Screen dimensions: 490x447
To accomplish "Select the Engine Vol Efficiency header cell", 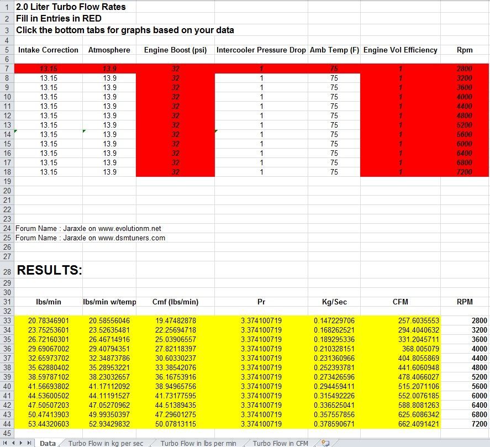I will [400, 50].
